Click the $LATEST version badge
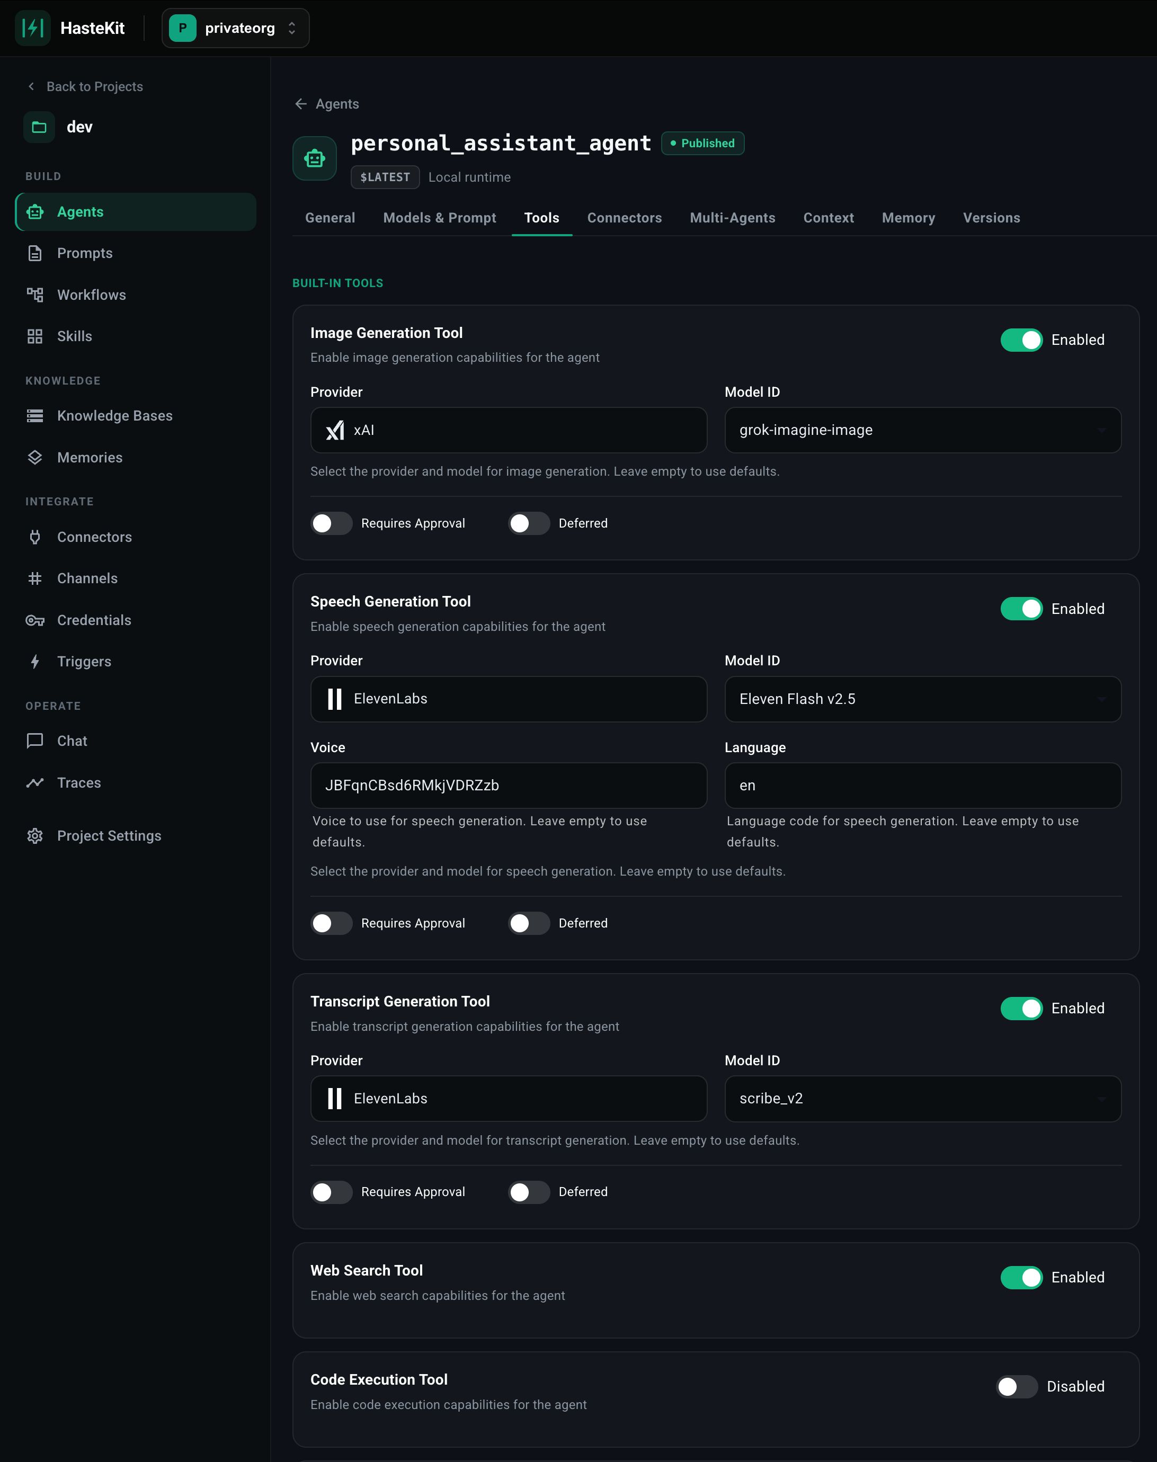The width and height of the screenshot is (1157, 1462). click(x=385, y=177)
